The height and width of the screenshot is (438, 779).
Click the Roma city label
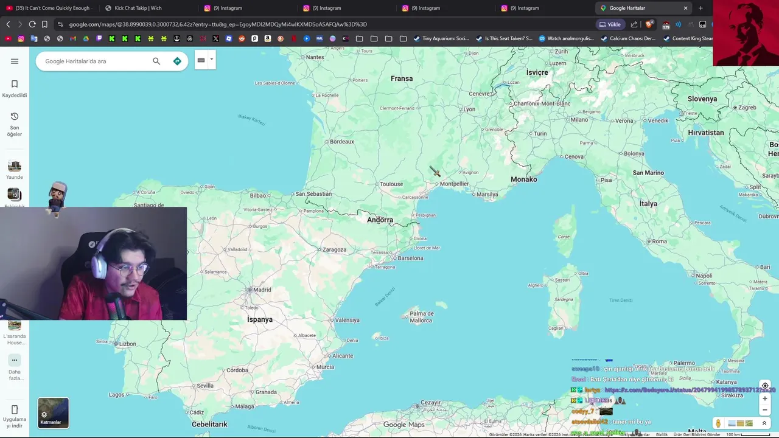[x=660, y=242]
